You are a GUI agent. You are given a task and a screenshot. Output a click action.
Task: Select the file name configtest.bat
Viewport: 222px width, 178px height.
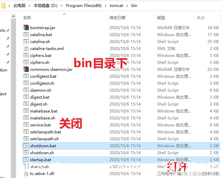[x=43, y=76]
